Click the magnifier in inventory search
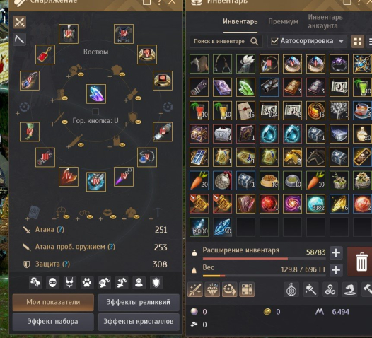 click(x=254, y=42)
